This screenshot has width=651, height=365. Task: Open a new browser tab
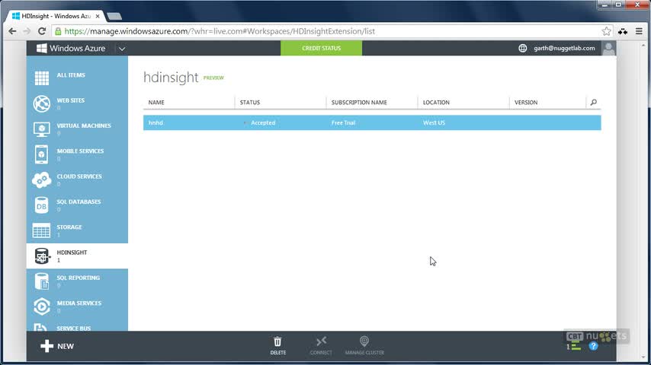coord(114,16)
